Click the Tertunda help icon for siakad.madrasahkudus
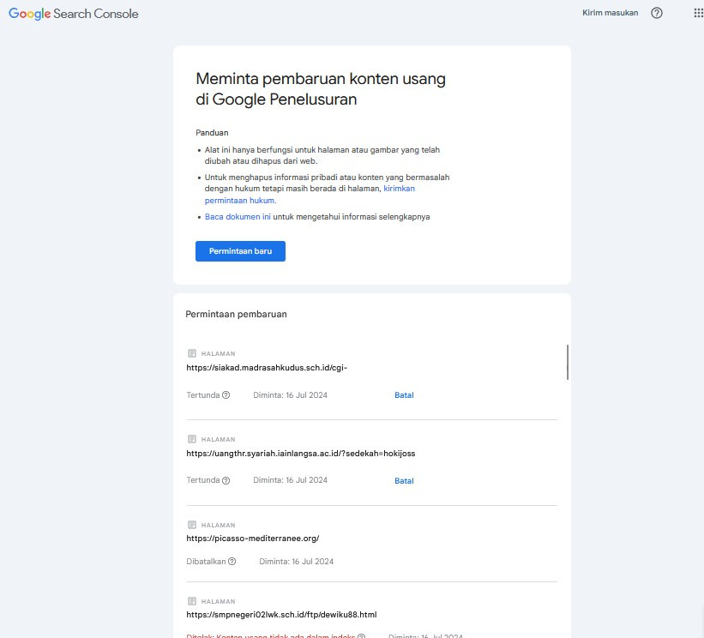Viewport: 704px width, 638px height. pyautogui.click(x=226, y=395)
